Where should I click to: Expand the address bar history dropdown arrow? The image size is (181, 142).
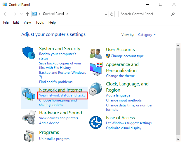tap(105, 14)
